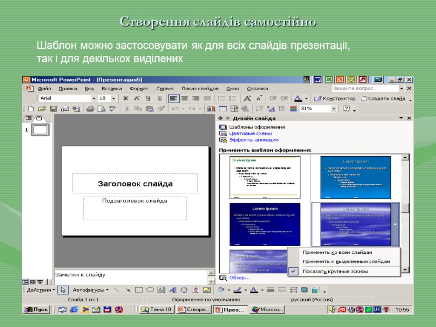This screenshot has height=327, width=436.
Task: Expand font color dropdown arrow in formatting toolbar
Action: pos(307,98)
